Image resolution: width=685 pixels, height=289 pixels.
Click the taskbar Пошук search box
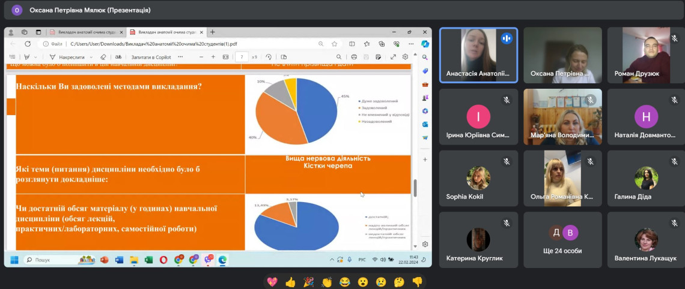60,260
